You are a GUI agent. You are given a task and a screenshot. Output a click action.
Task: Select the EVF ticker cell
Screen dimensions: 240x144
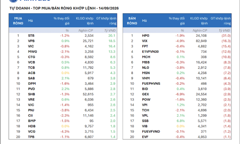pos(145,137)
